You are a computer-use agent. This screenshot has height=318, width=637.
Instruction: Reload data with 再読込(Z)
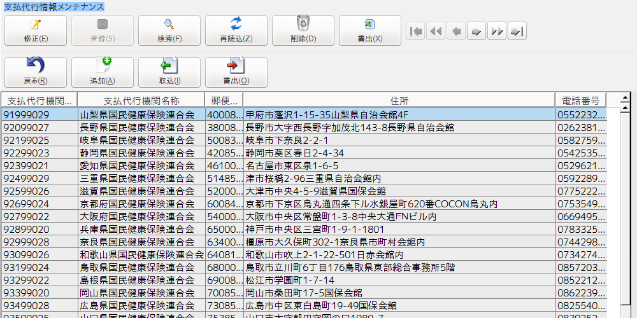(x=236, y=31)
